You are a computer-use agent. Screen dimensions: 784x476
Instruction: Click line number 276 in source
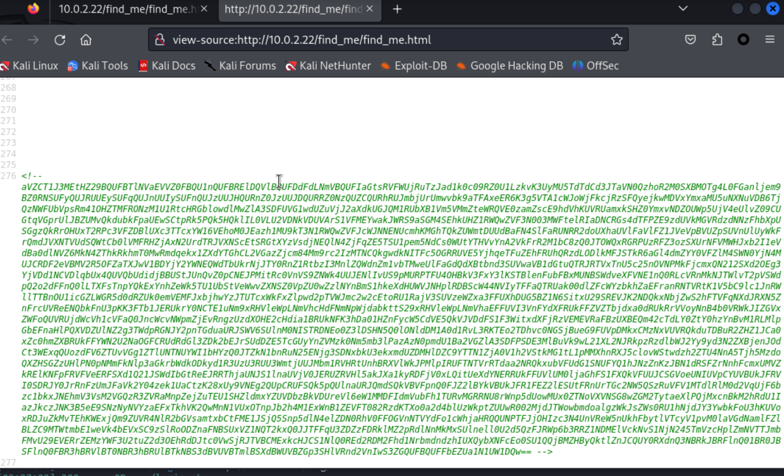(x=8, y=176)
